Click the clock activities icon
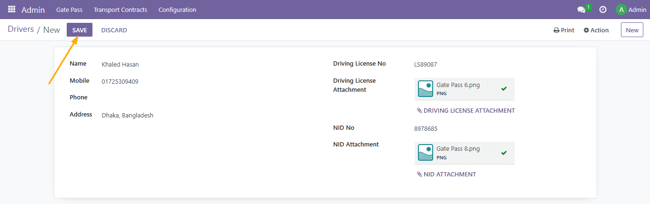Viewport: 650px width, 204px height. (x=603, y=10)
